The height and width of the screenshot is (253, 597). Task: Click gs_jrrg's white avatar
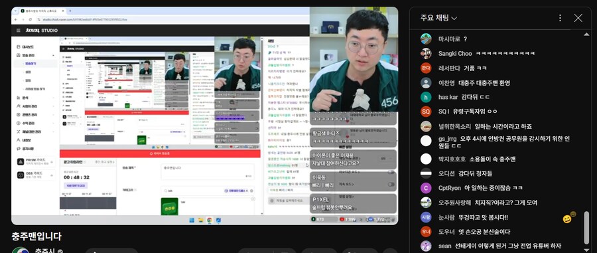point(426,141)
